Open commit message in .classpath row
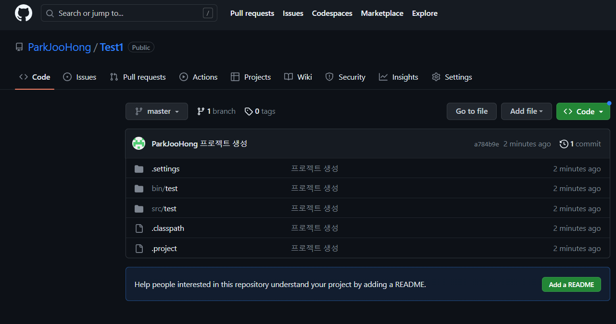This screenshot has height=324, width=616. [314, 228]
